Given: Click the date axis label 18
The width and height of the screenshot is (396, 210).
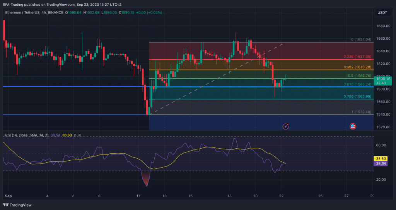Looking at the screenshot, I should [229, 196].
